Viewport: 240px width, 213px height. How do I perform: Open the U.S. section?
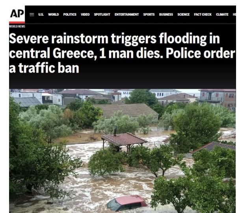tap(41, 15)
